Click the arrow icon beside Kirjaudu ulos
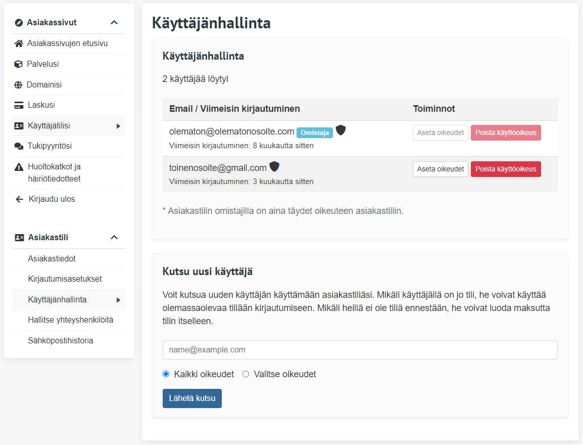 (x=19, y=199)
